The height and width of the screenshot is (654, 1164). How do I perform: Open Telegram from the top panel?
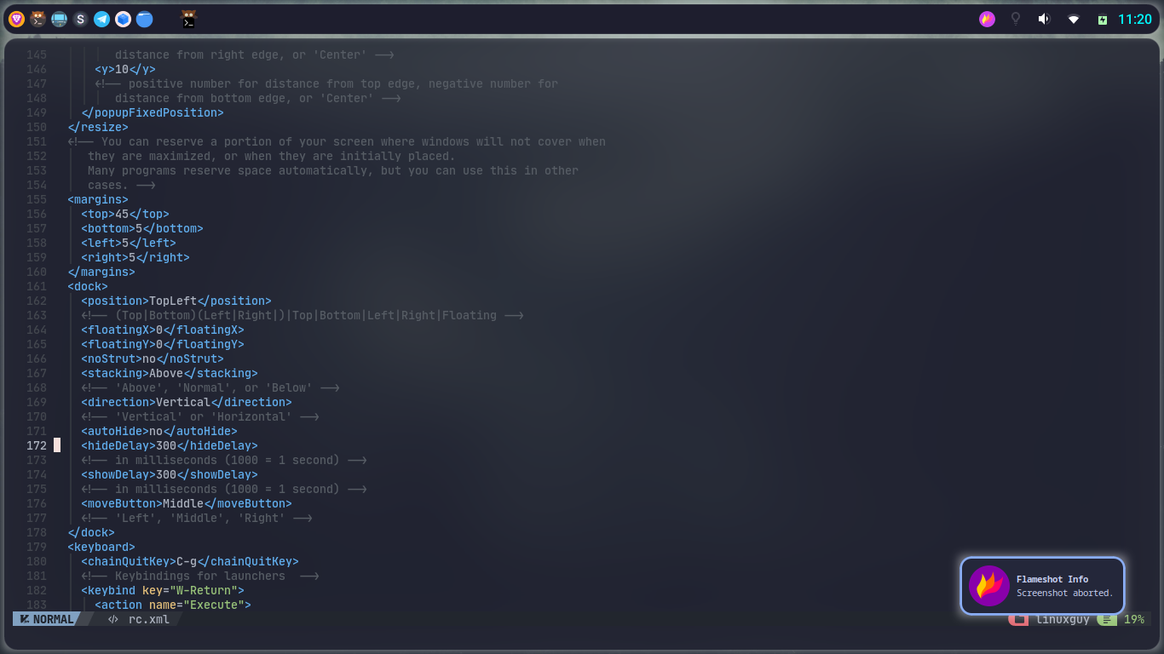101,19
